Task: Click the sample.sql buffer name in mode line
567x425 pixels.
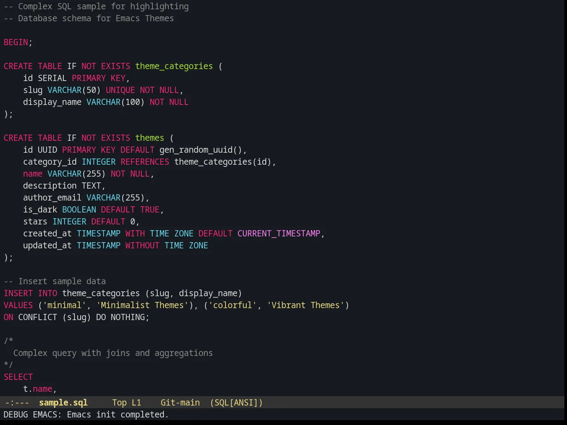Action: pyautogui.click(x=63, y=402)
